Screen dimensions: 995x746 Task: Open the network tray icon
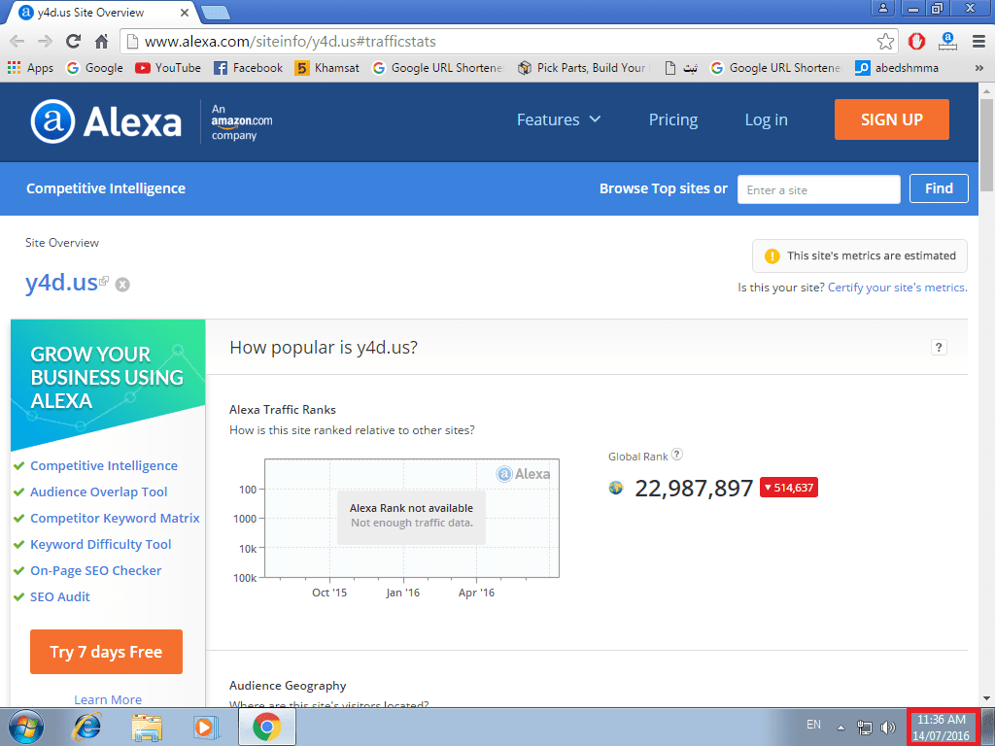[864, 727]
